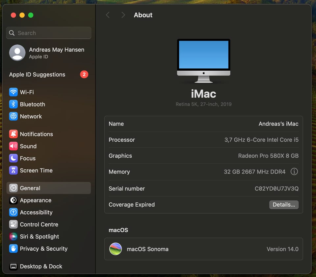
Task: Click the Siri & Spotlight icon
Action: (x=13, y=236)
